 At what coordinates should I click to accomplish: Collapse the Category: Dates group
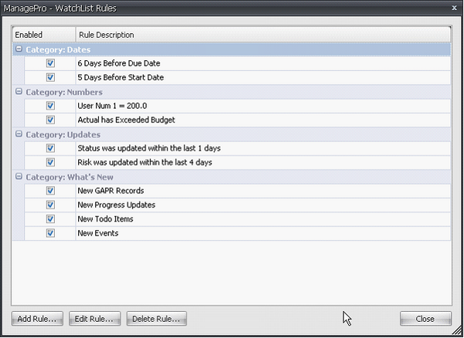point(19,49)
